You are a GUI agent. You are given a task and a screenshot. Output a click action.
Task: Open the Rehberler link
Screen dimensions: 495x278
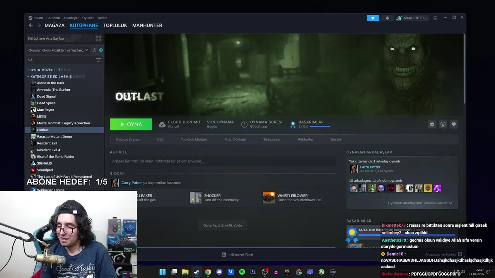(306, 139)
